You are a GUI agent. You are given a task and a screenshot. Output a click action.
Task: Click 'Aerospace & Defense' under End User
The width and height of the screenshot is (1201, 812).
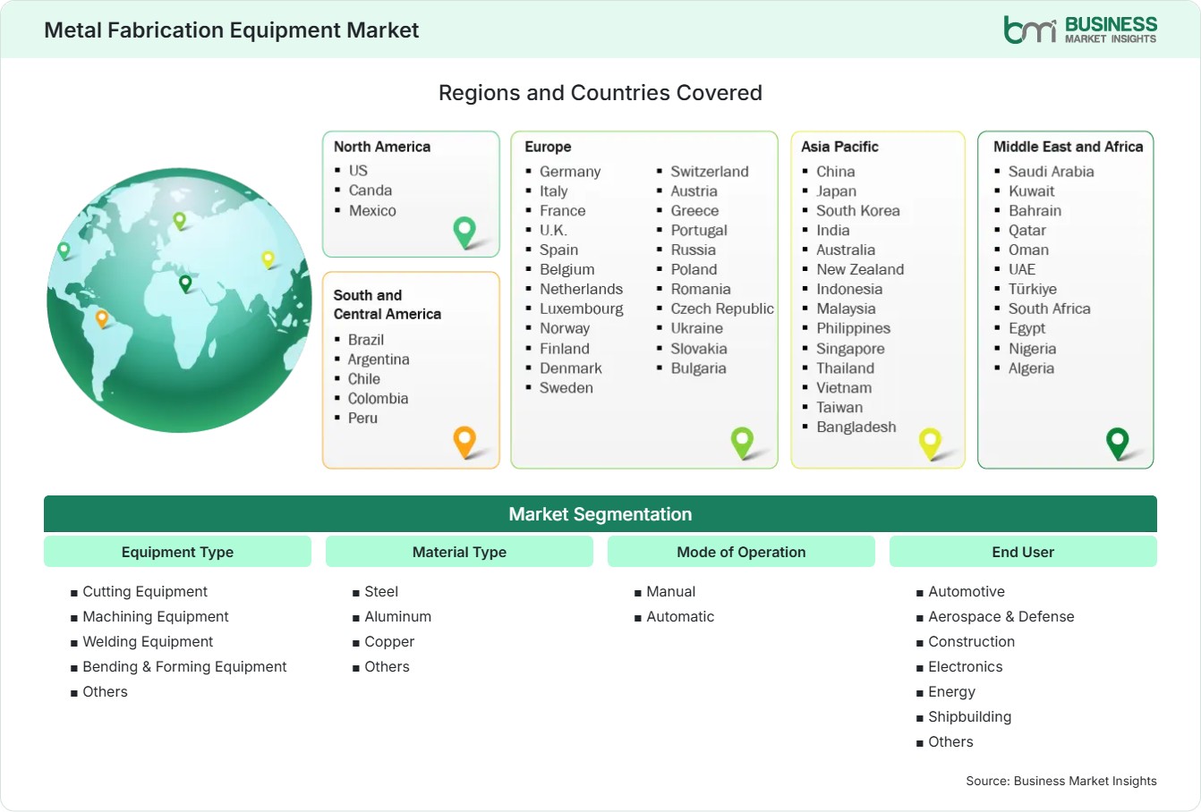pyautogui.click(x=1001, y=617)
